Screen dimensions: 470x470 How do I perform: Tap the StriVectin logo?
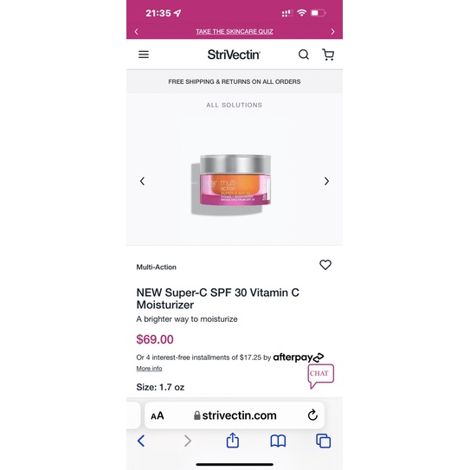234,55
